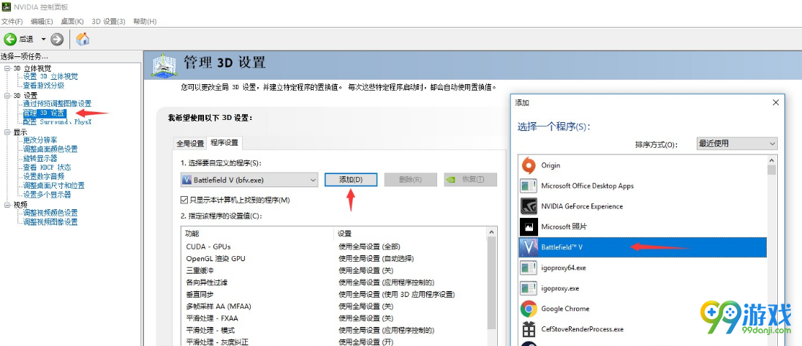The height and width of the screenshot is (346, 802).
Task: Open 设置多个显示器 in the tree
Action: (x=47, y=195)
